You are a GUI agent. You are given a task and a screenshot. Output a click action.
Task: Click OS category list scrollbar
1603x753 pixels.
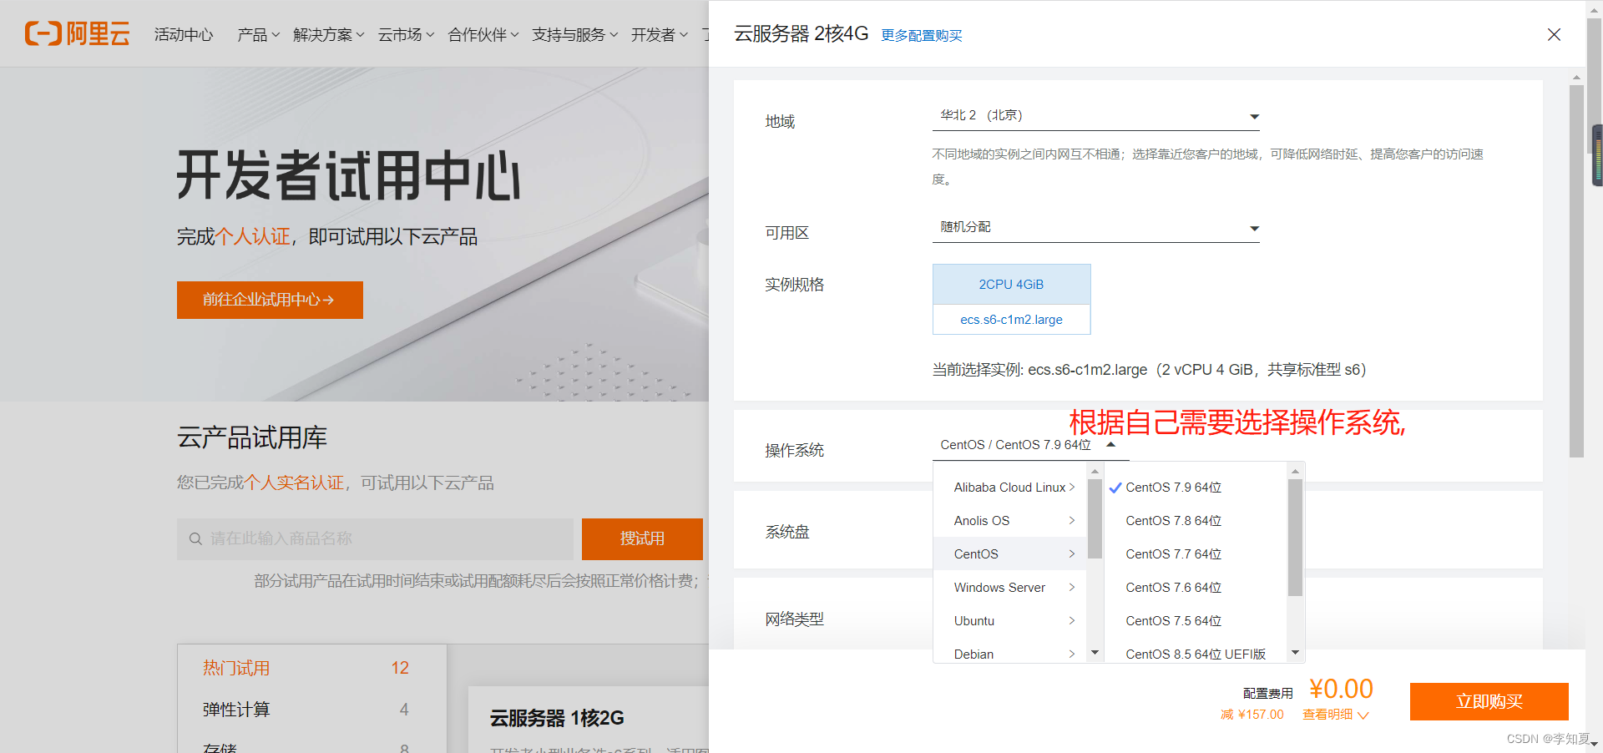point(1095,518)
